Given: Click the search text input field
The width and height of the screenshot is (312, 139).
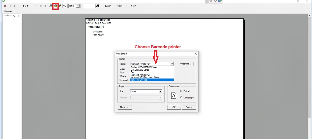Looking at the screenshot, I should 89,6.
